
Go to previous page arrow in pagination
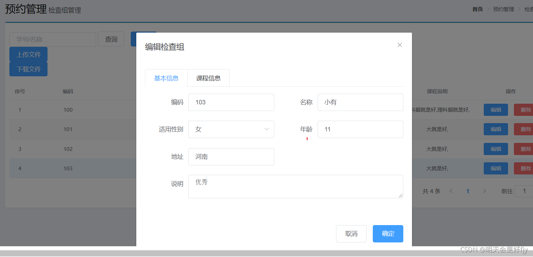tap(451, 191)
